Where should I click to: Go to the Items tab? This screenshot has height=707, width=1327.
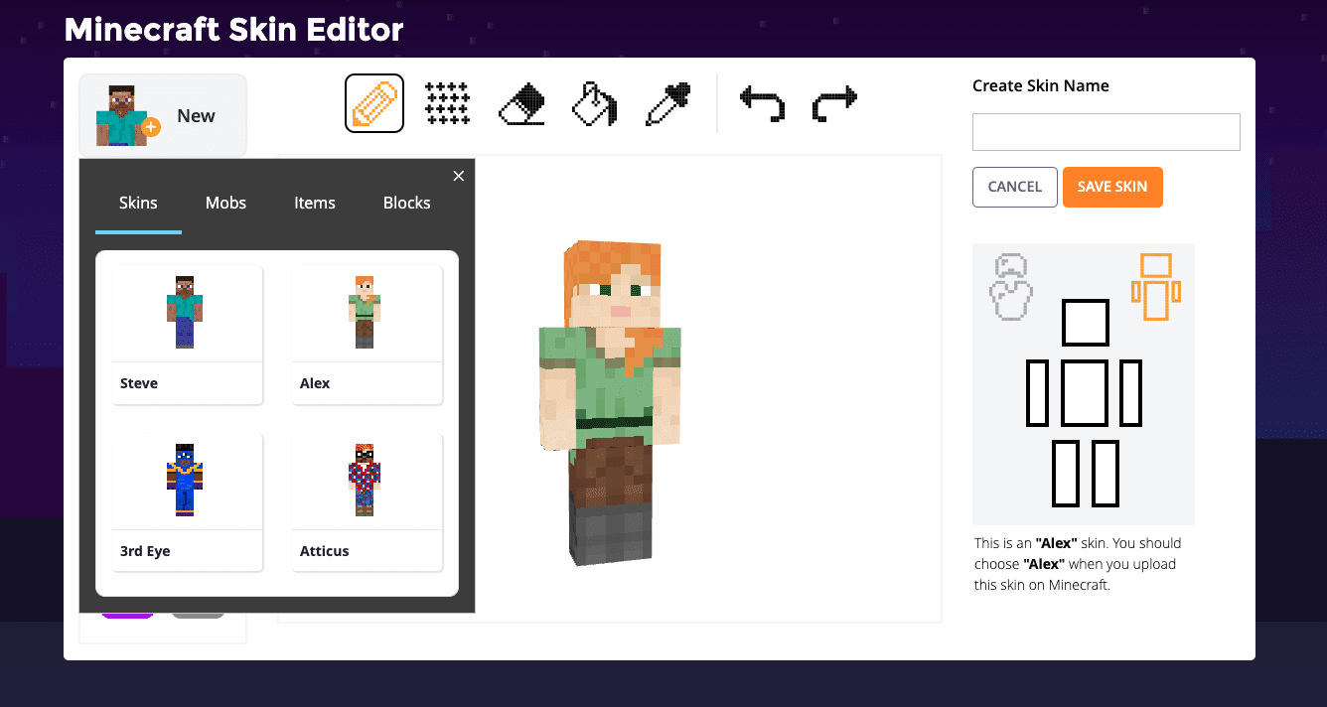(x=315, y=204)
